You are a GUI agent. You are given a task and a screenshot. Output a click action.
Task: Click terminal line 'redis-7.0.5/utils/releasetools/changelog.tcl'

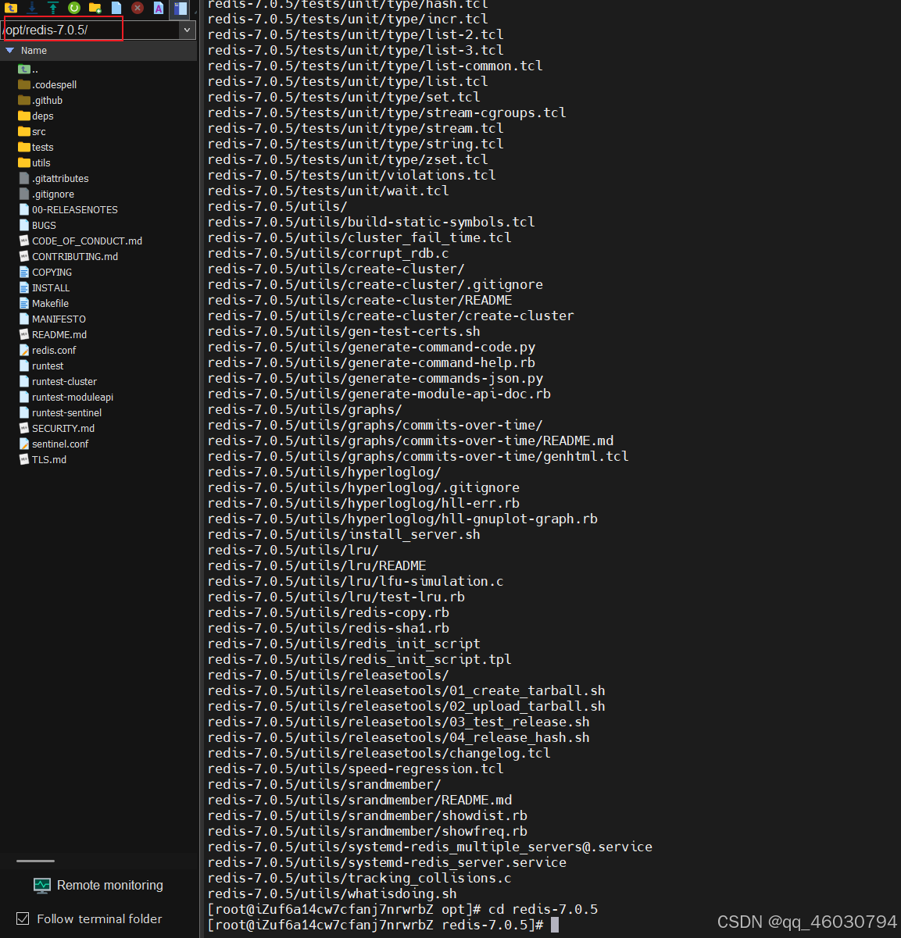point(379,753)
